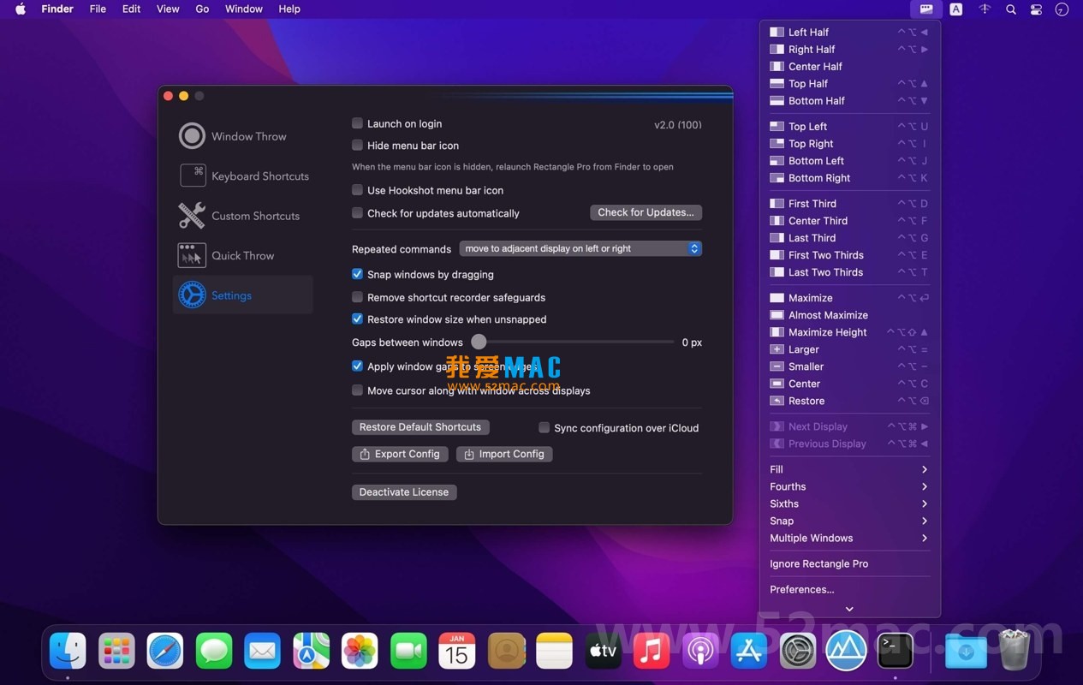The width and height of the screenshot is (1083, 685).
Task: Enable Sync configuration over iCloud
Action: coord(544,428)
